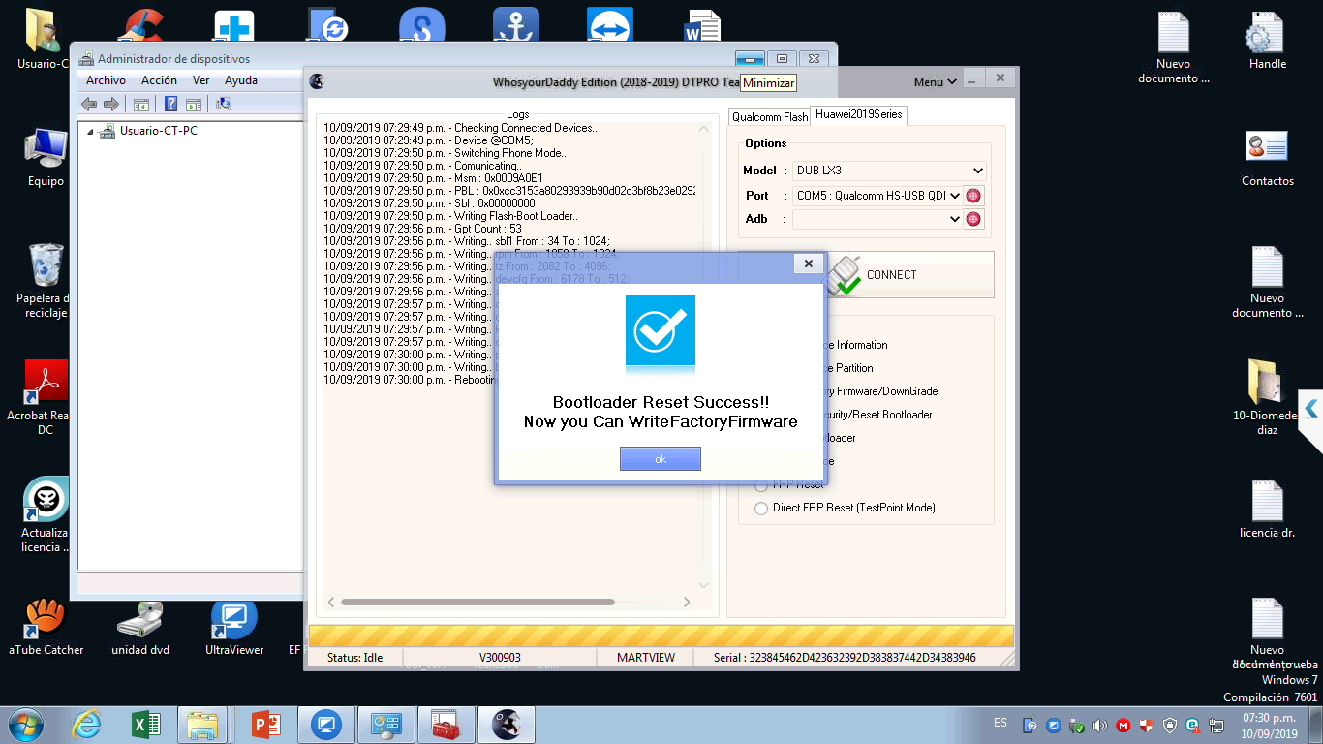Click the blue help icon in device manager
Image resolution: width=1323 pixels, height=744 pixels.
(x=170, y=104)
